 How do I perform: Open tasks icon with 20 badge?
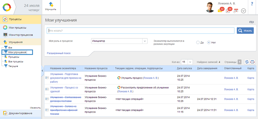[228, 10]
